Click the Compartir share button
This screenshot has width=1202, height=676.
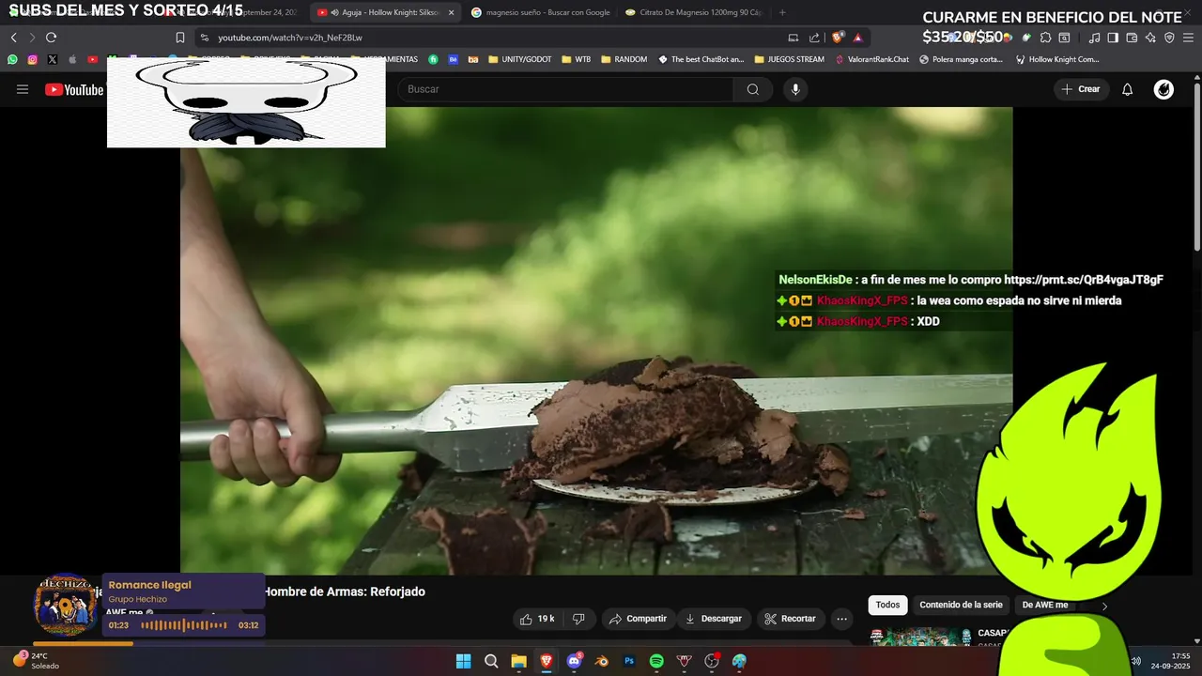point(638,619)
